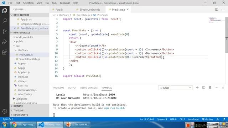Screen dimensions: 228x128
Task: Change line ending via CRLF
Action: 182,119
